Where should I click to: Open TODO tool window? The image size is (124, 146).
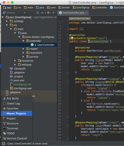coord(16,133)
